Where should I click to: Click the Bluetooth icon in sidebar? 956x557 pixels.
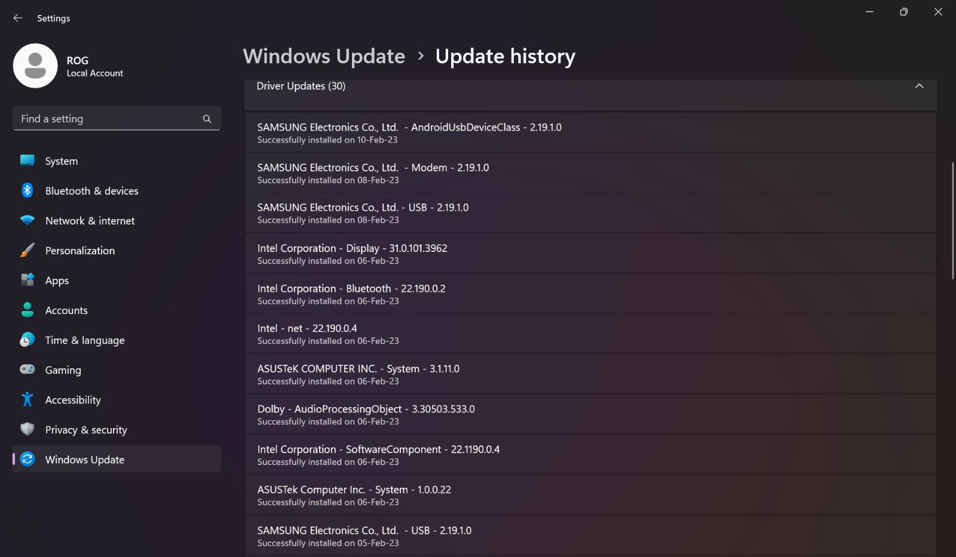pos(27,190)
